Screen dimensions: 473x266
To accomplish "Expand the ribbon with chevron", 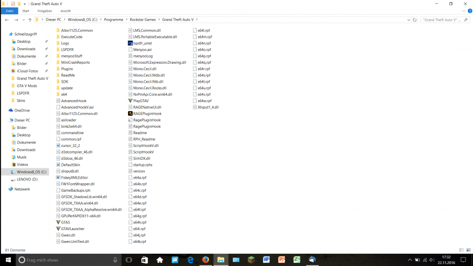I will (464, 11).
